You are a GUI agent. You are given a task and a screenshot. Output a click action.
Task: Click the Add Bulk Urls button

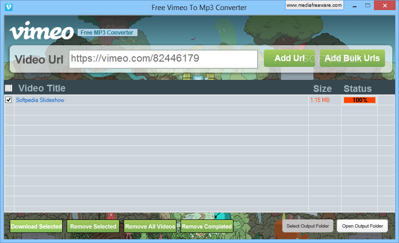coord(352,58)
